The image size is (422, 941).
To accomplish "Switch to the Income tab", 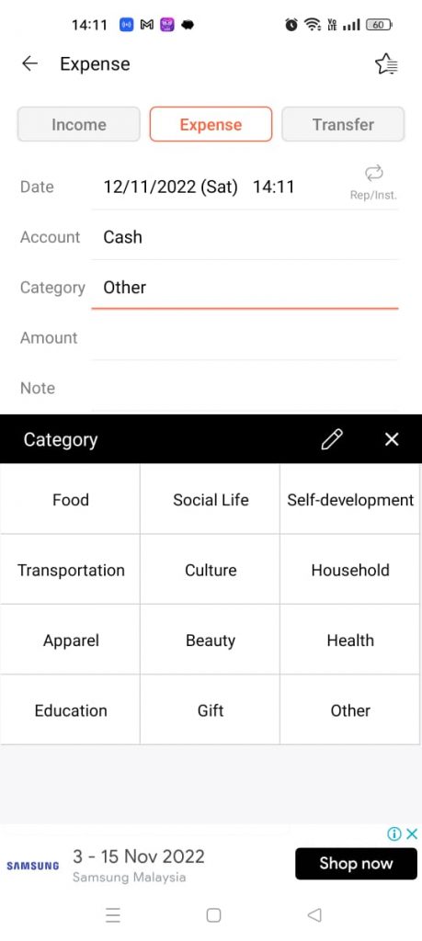I will pyautogui.click(x=79, y=124).
